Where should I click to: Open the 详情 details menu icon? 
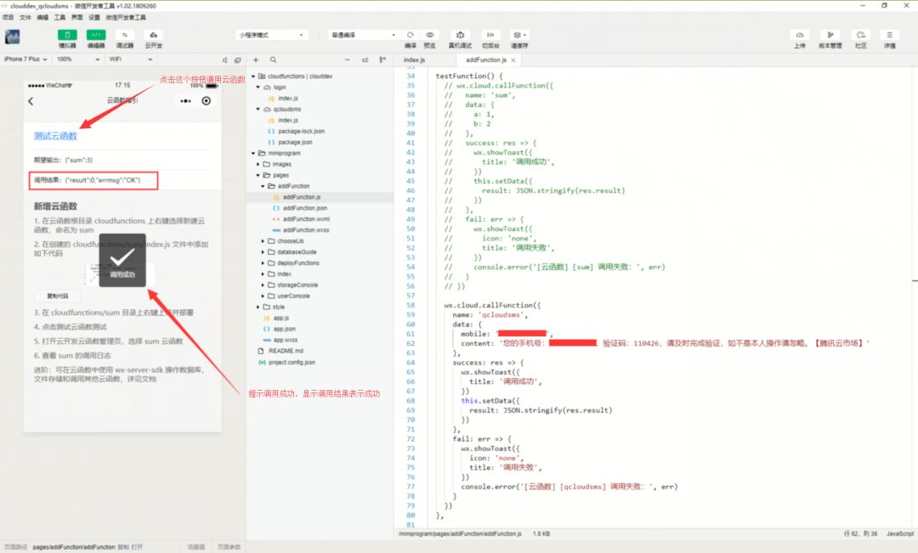click(889, 35)
